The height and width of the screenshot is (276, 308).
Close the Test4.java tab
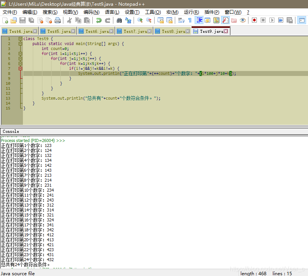click(x=35, y=31)
